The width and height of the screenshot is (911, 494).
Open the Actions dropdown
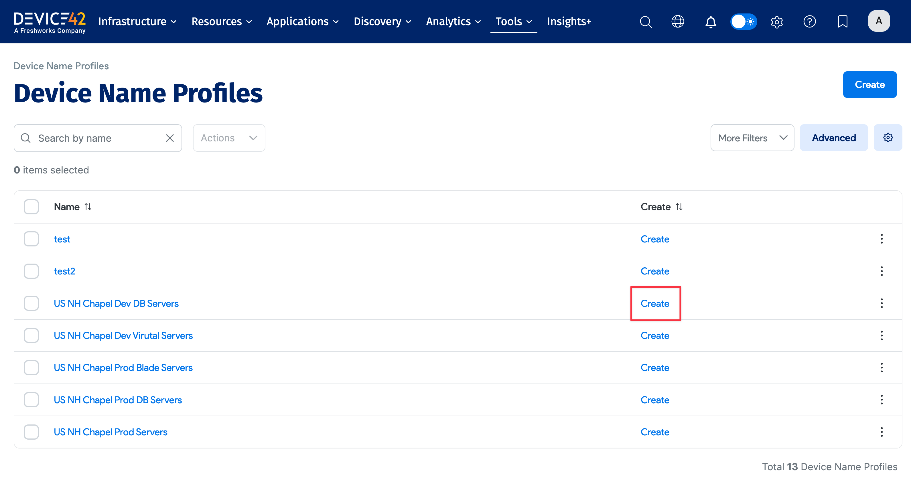(x=228, y=138)
